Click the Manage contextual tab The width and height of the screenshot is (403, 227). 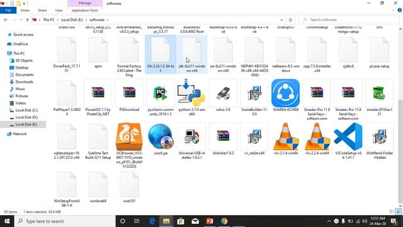85,3
